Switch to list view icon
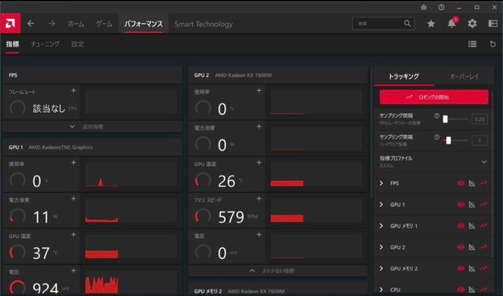Image resolution: width=503 pixels, height=296 pixels. tap(472, 44)
